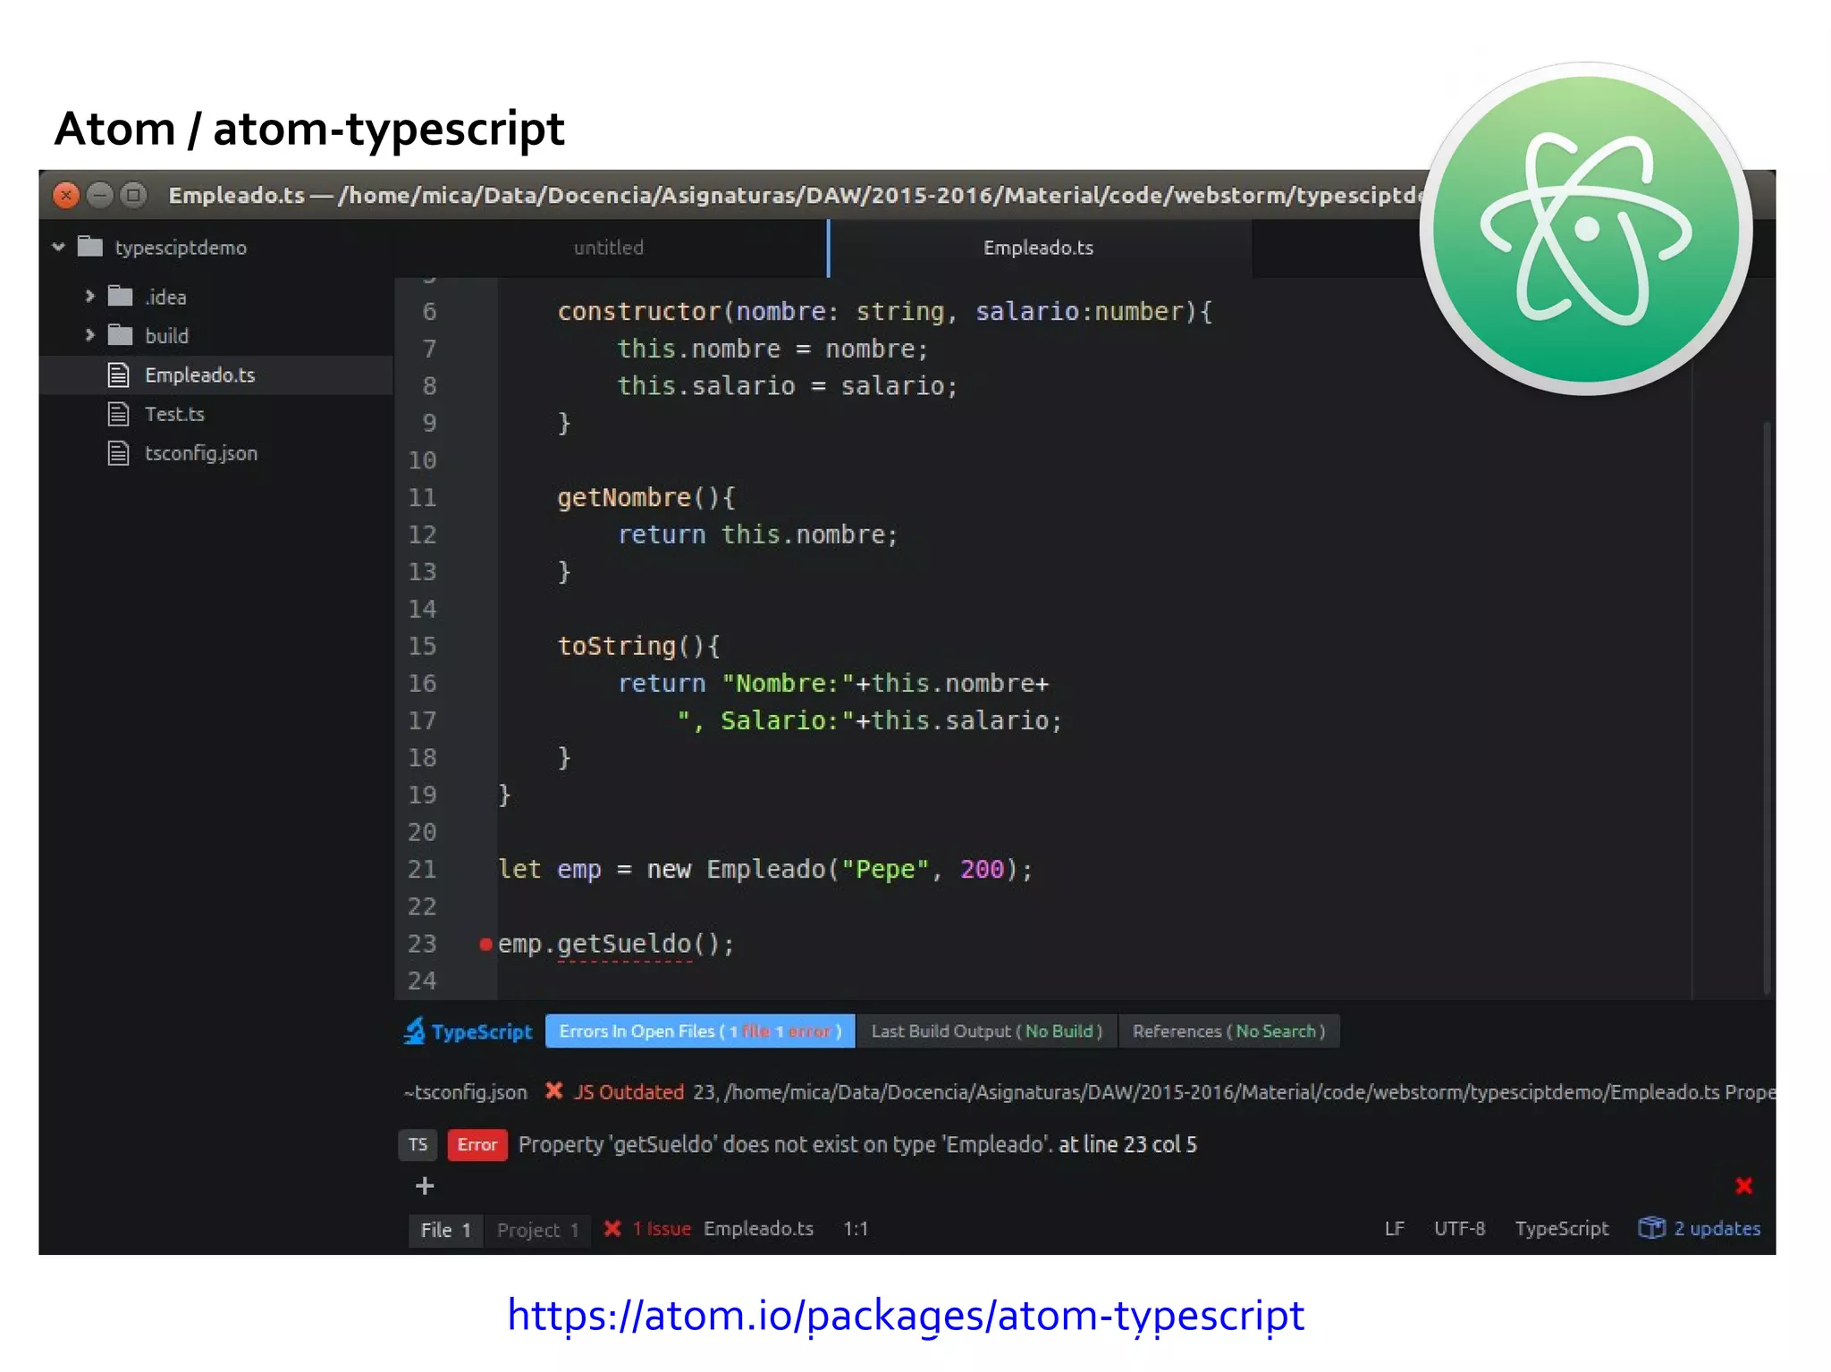1831x1372 pixels.
Task: Change the LF line ending setting
Action: (1395, 1229)
